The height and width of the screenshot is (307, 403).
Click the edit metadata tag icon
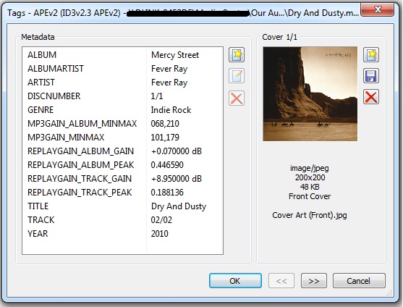pyautogui.click(x=237, y=76)
